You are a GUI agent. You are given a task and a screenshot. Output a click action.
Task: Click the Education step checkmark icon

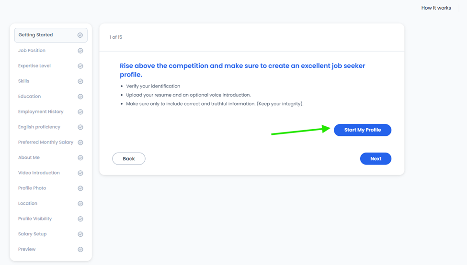pos(80,97)
